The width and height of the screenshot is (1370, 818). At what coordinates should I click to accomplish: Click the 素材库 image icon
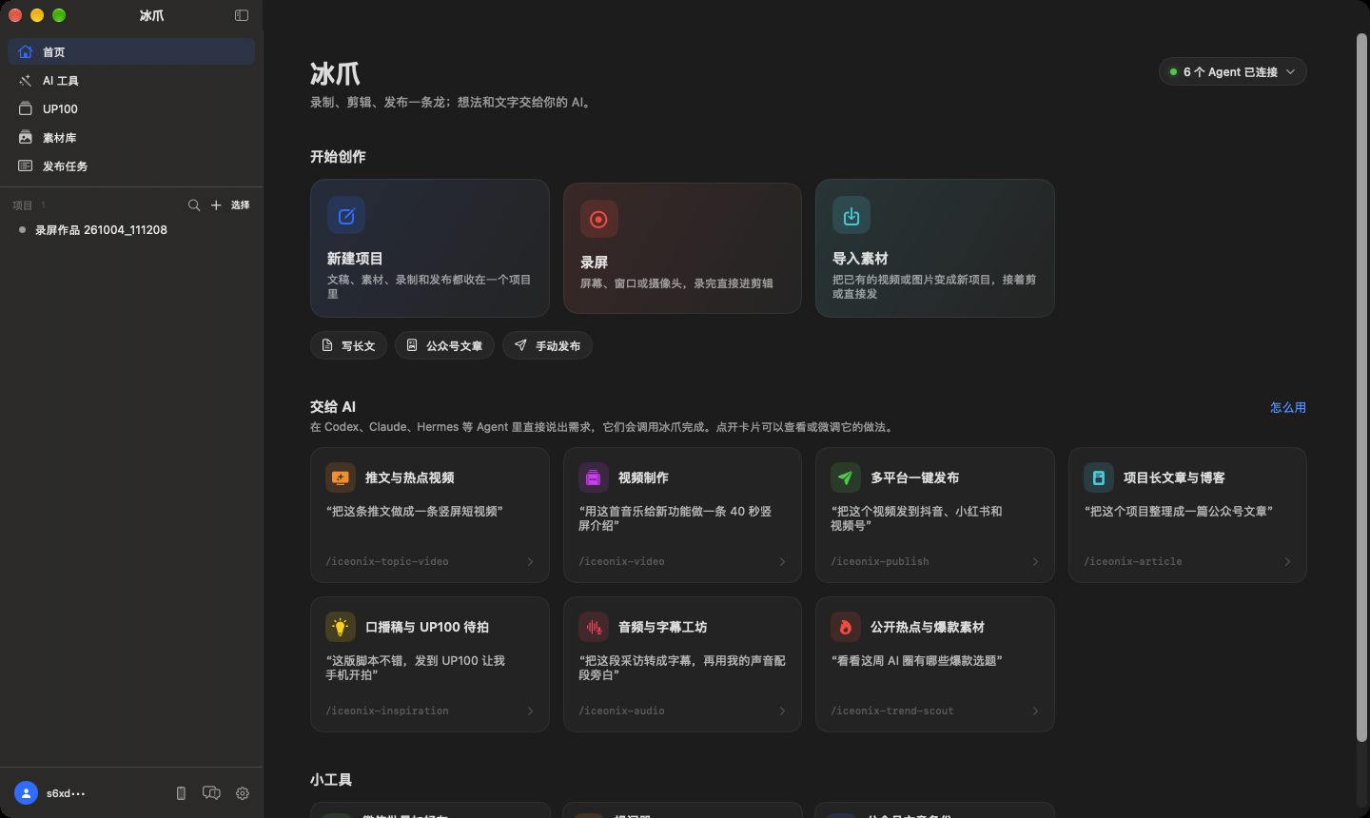[26, 137]
